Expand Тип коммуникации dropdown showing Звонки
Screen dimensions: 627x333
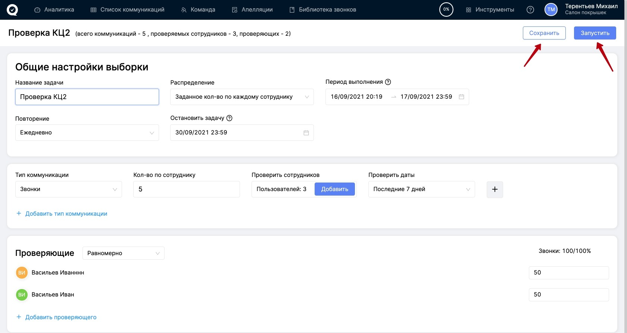(68, 189)
